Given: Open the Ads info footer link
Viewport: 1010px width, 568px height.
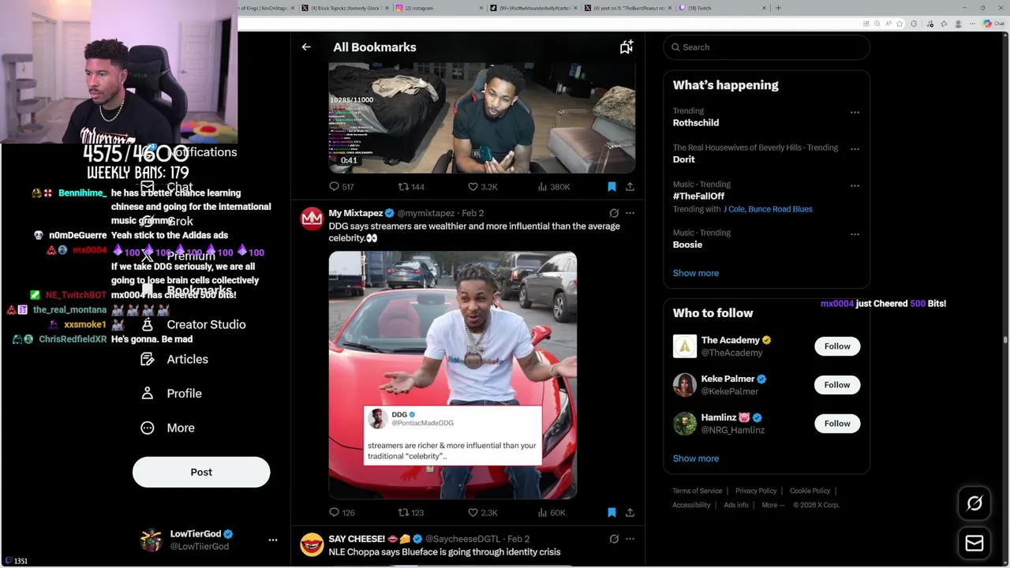Looking at the screenshot, I should coord(736,505).
